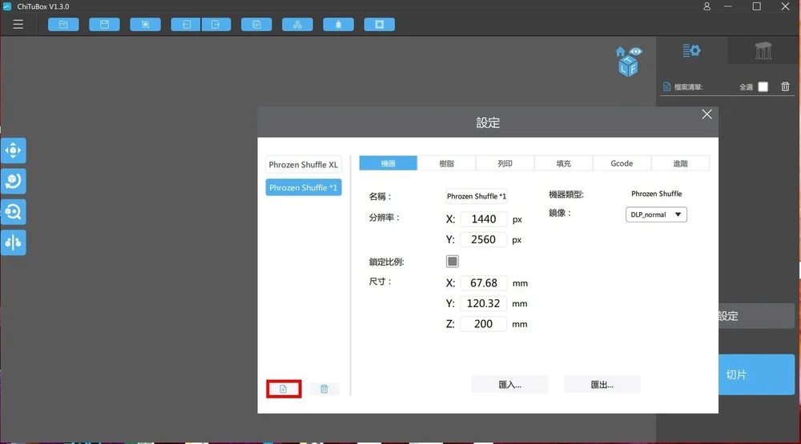The height and width of the screenshot is (444, 801).
Task: Click the auto layout toolbar icon
Action: (297, 25)
